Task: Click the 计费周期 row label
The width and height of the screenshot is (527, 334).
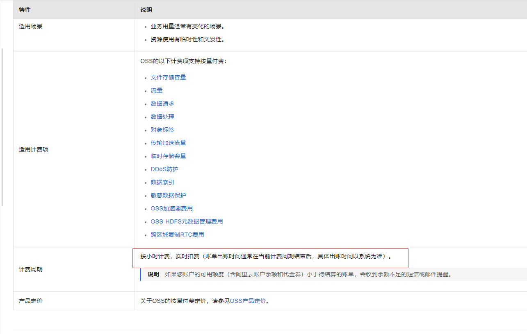Action: click(30, 269)
